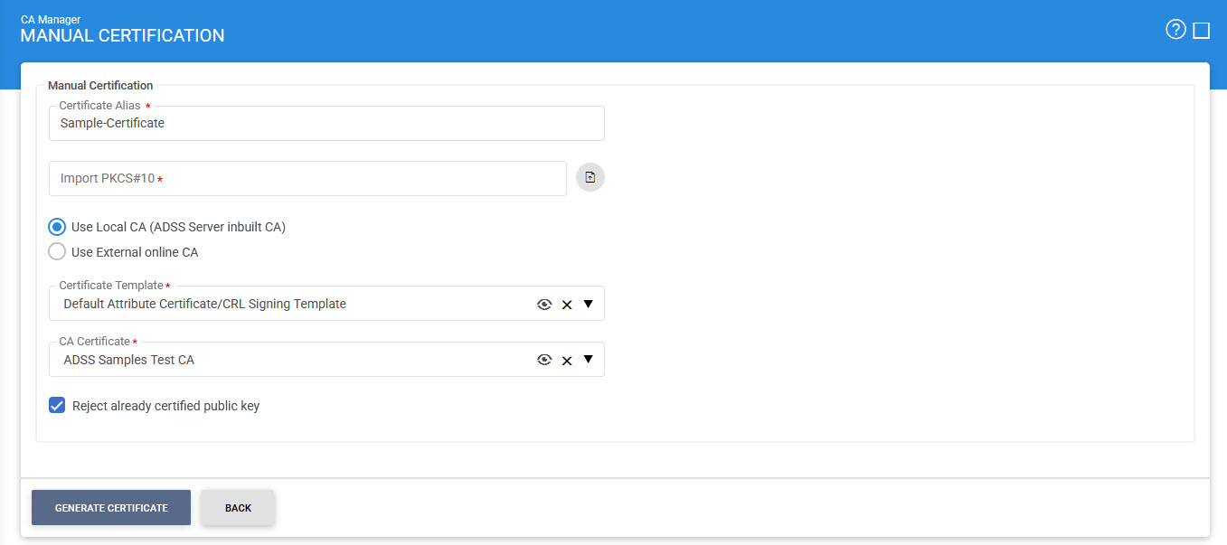Select the Use Local CA radio button

click(x=57, y=227)
